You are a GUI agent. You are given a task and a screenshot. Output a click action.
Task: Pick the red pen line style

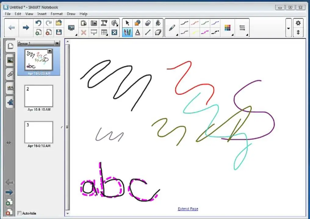195,23
